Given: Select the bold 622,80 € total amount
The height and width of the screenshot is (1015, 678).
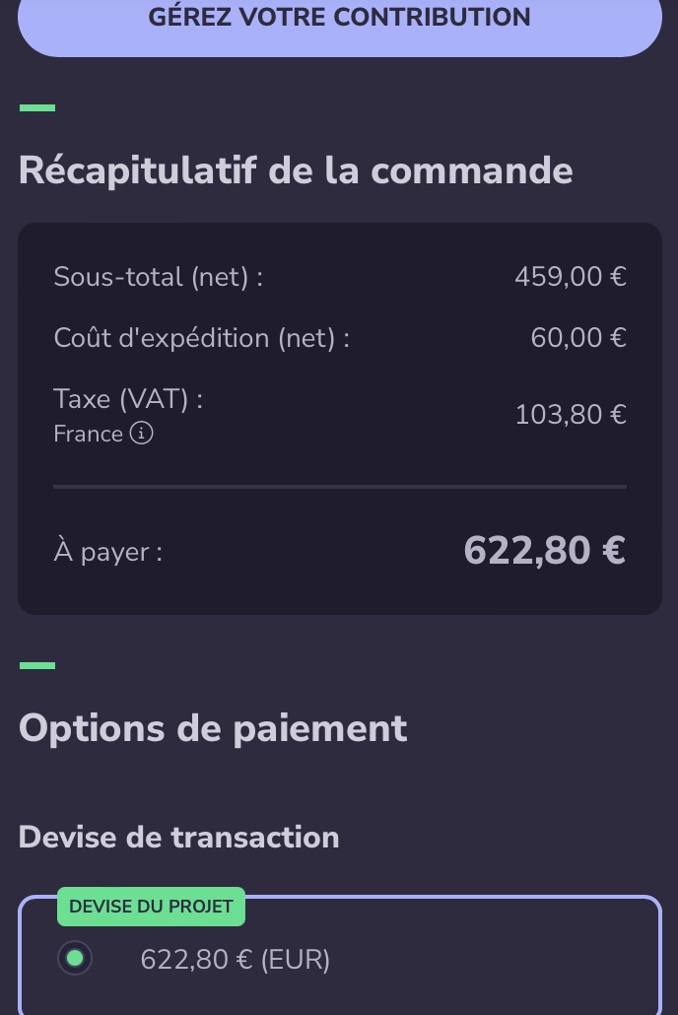Looking at the screenshot, I should 544,550.
